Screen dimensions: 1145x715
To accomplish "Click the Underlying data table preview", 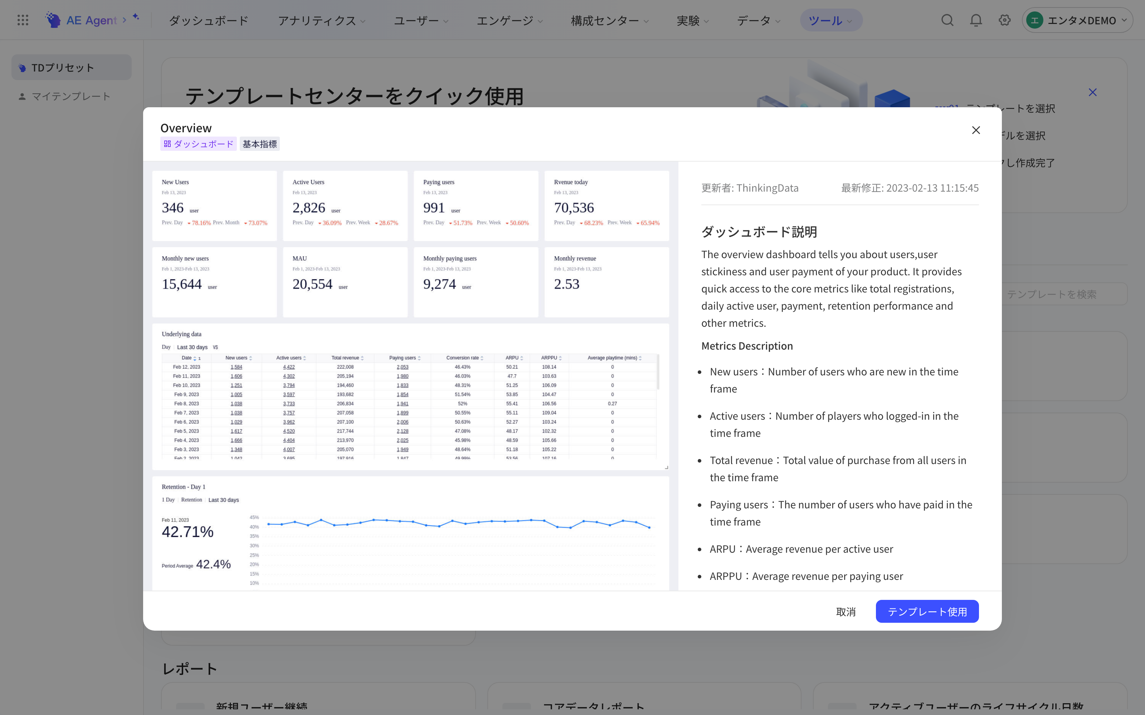I will (x=410, y=396).
